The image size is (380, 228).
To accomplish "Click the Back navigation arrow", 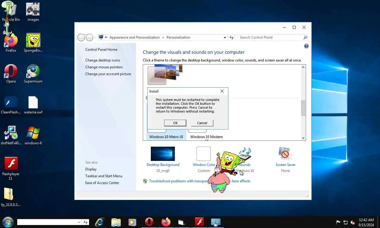I will 81,37.
